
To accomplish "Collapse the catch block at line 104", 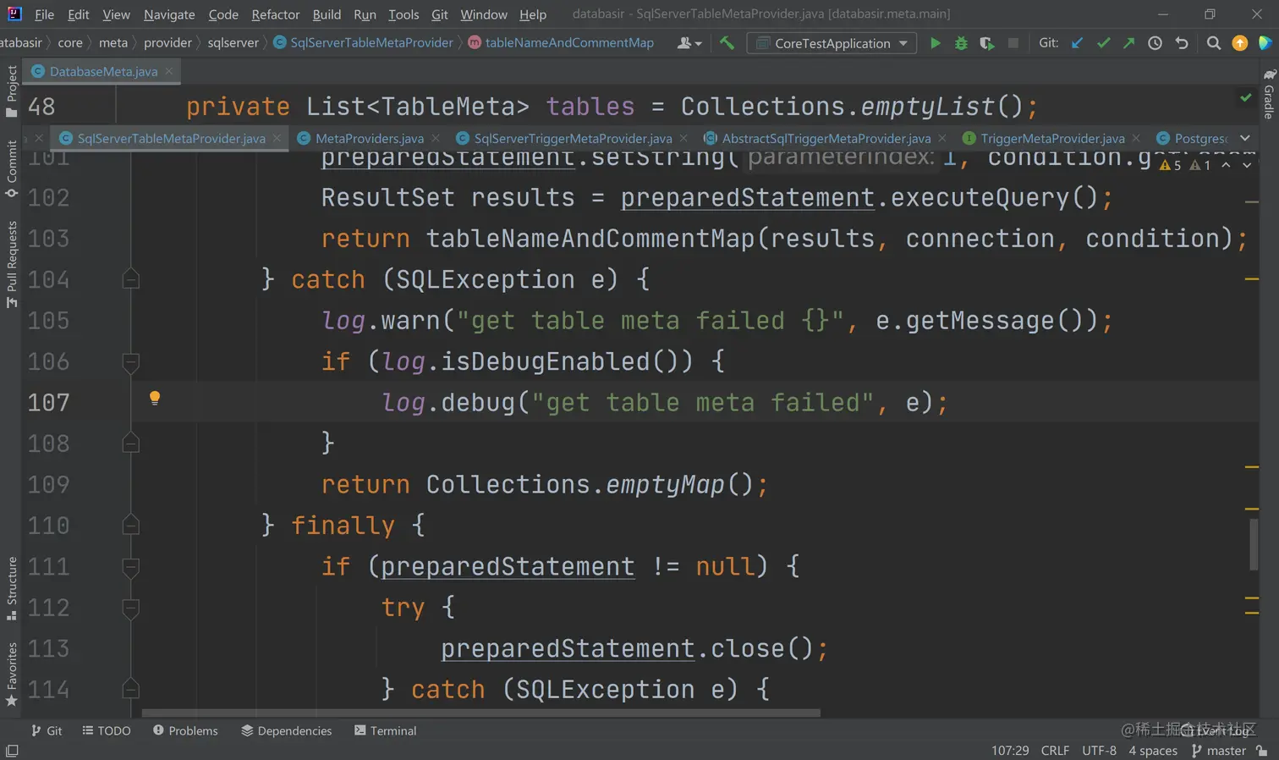I will tap(130, 278).
